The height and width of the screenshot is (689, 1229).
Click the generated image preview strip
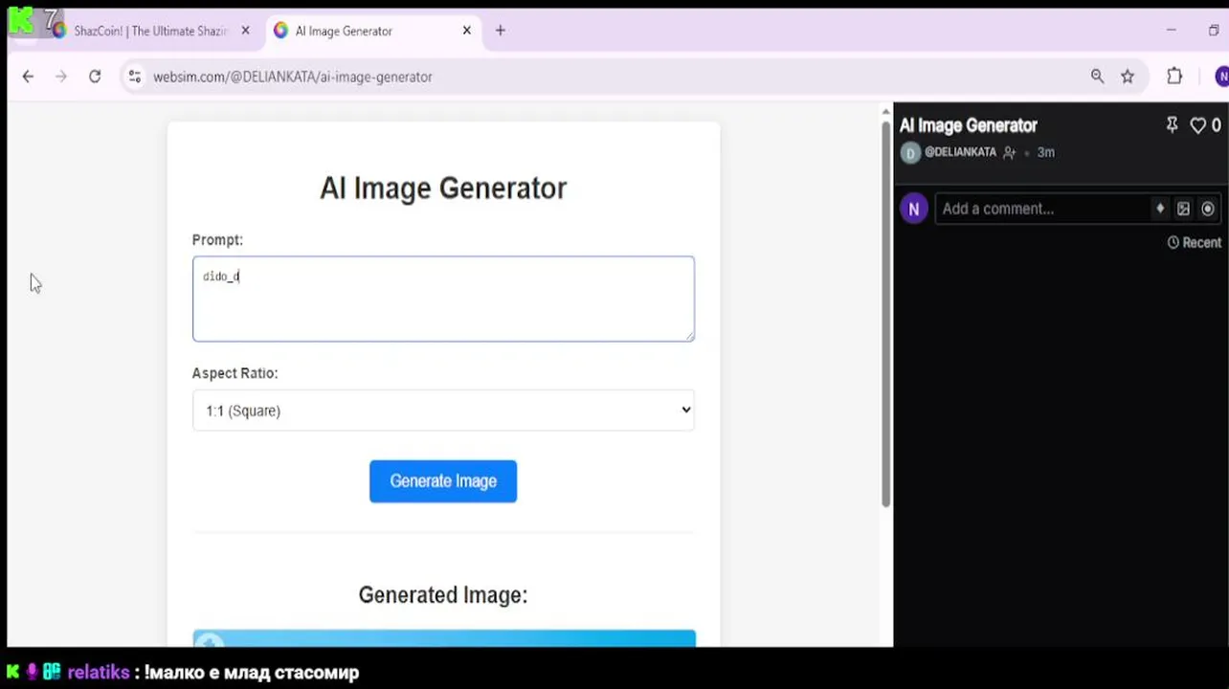[x=444, y=638]
